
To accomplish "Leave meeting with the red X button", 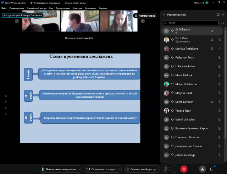I will tap(184, 169).
